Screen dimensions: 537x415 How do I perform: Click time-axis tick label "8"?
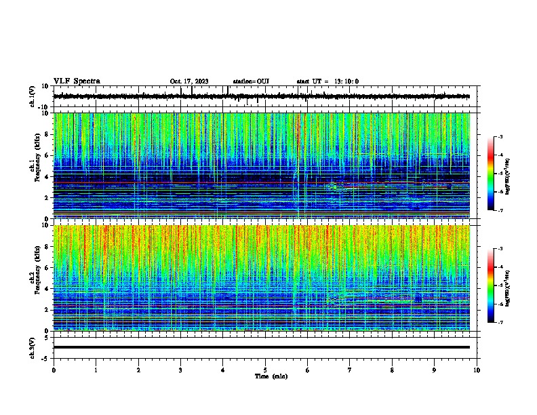(392, 370)
